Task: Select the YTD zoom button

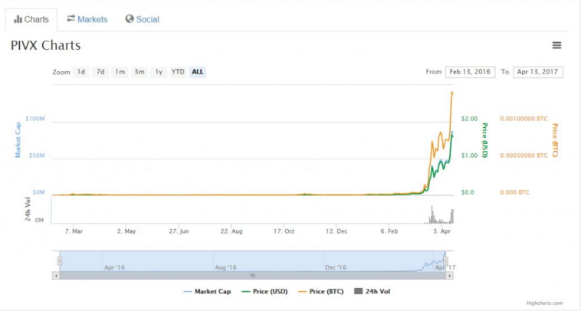Action: [178, 72]
